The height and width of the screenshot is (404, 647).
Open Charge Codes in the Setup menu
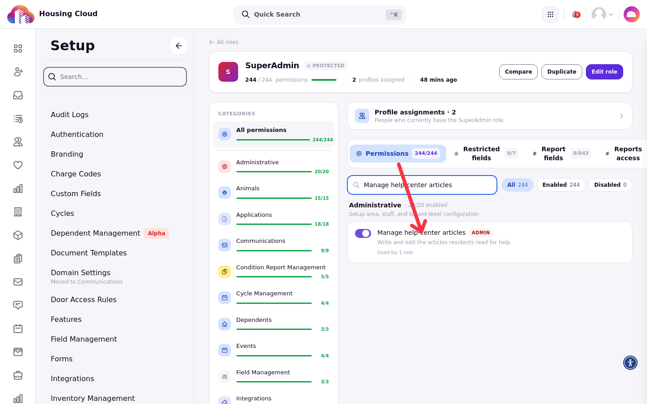click(76, 174)
